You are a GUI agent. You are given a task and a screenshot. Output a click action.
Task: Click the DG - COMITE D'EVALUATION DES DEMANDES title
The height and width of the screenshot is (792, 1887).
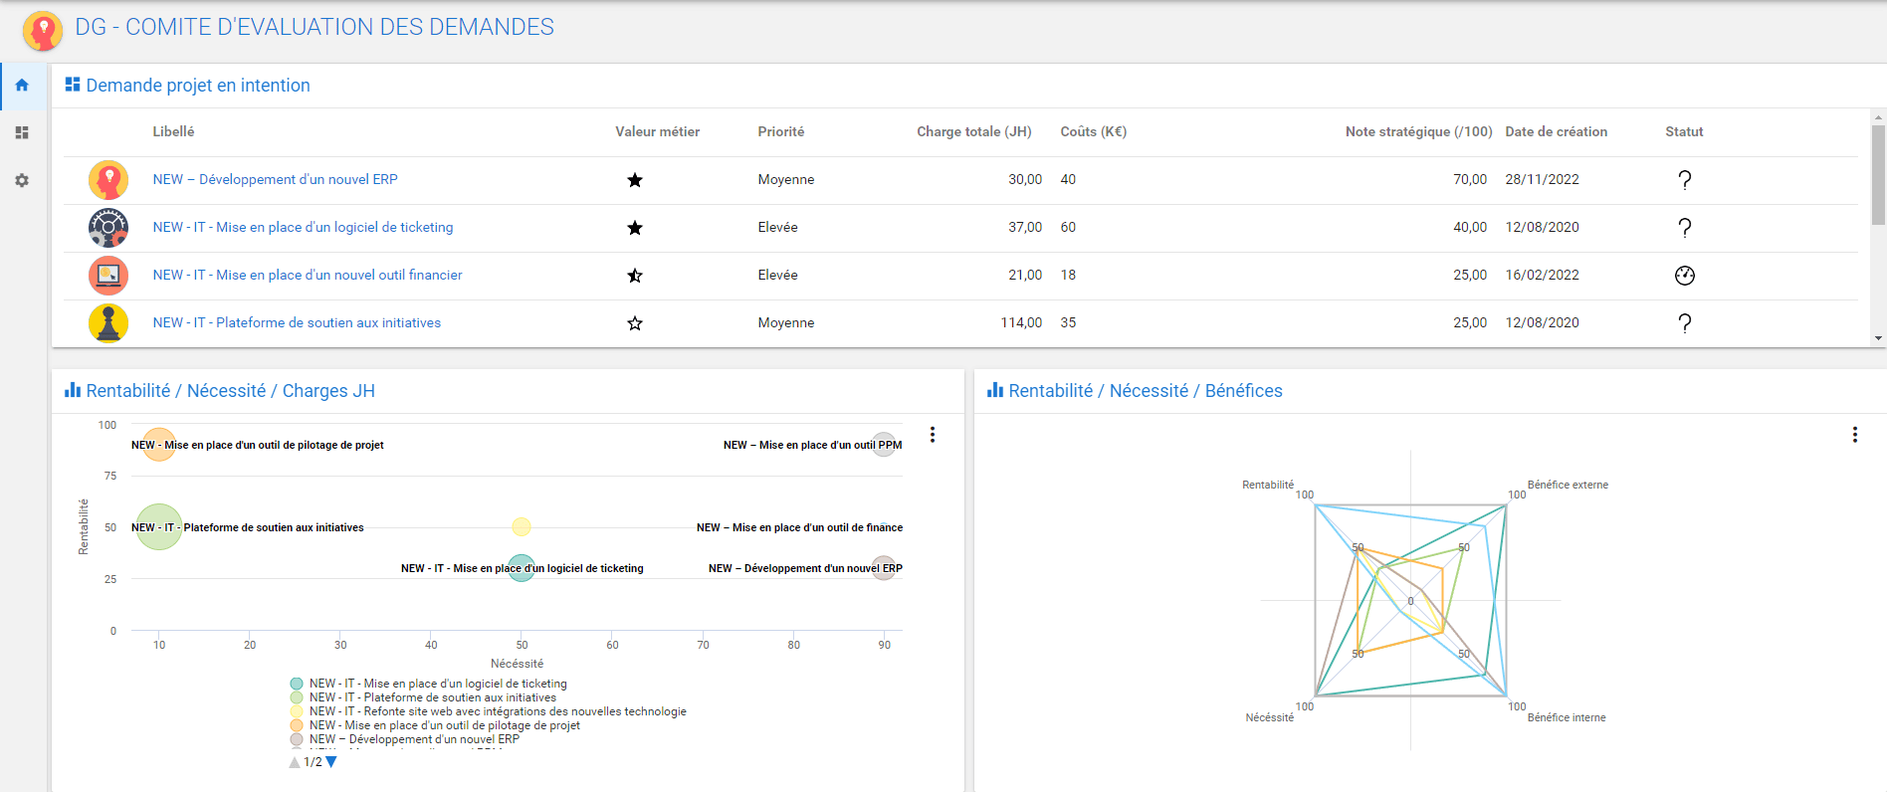point(314,27)
